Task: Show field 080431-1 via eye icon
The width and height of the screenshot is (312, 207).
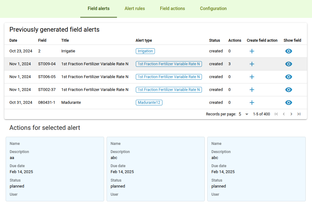Action: pyautogui.click(x=288, y=103)
